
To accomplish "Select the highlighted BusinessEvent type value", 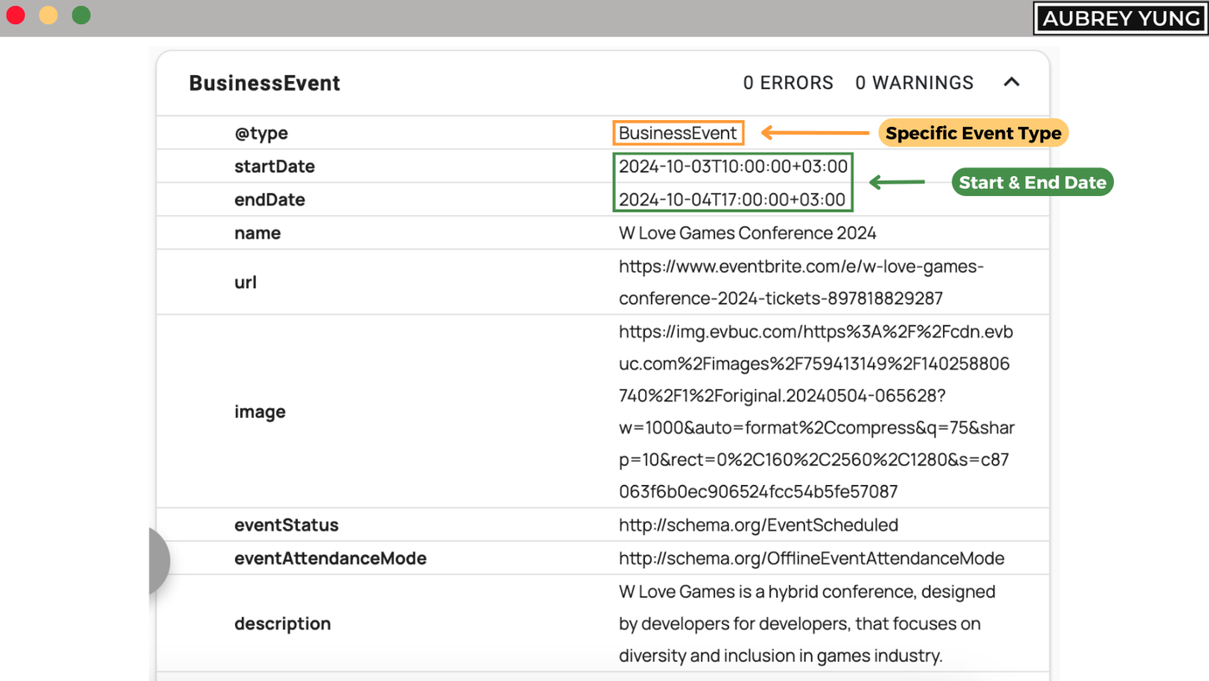I will click(x=678, y=132).
